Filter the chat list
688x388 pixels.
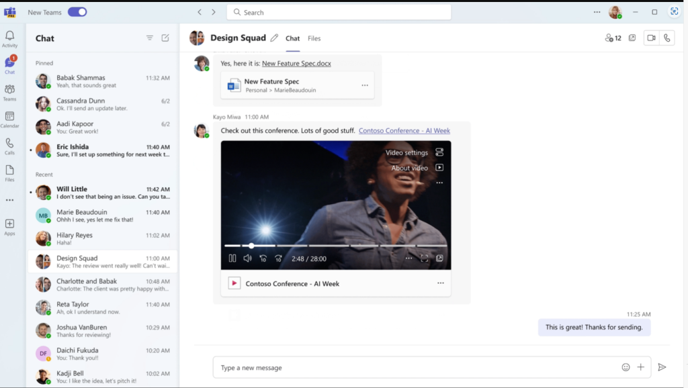point(150,38)
